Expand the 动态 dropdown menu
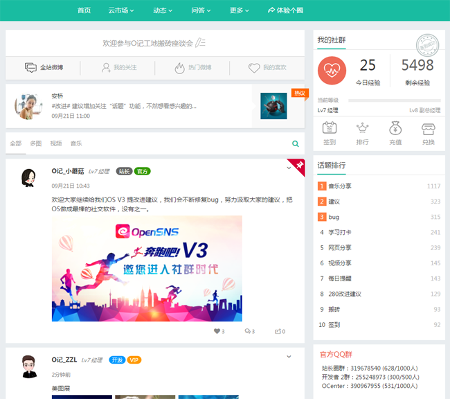 pyautogui.click(x=163, y=10)
